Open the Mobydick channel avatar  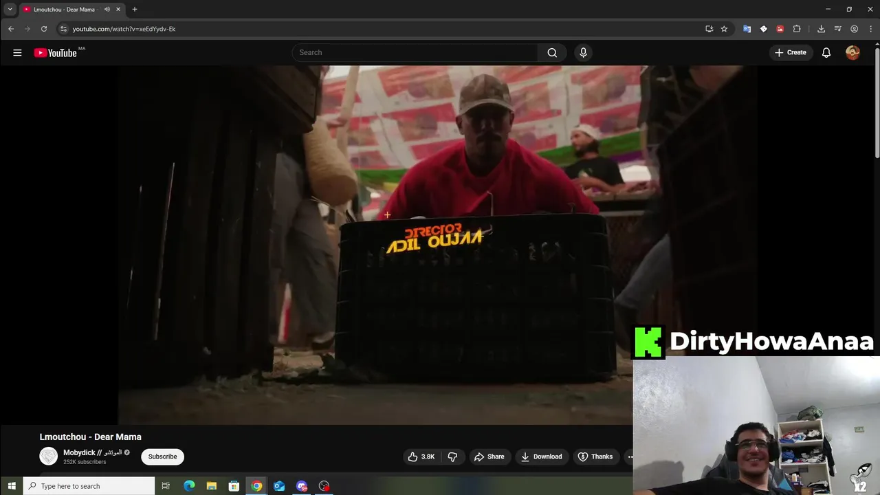(x=49, y=456)
